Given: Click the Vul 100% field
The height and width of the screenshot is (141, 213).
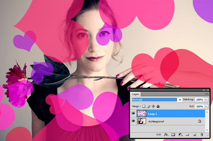Looking at the screenshot, I should pyautogui.click(x=200, y=107).
